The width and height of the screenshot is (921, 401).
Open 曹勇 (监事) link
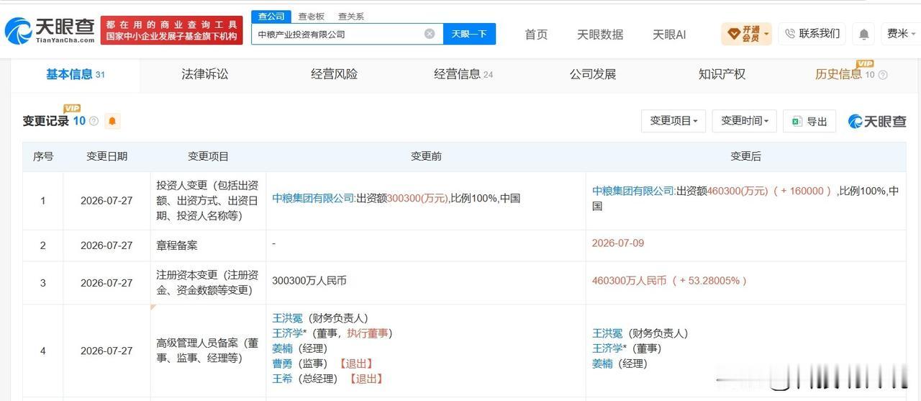point(281,364)
